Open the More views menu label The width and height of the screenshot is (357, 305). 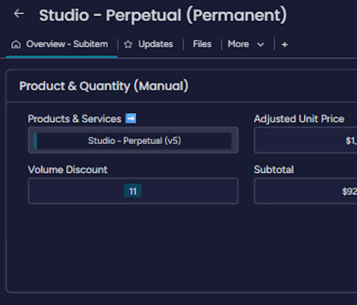pos(238,44)
